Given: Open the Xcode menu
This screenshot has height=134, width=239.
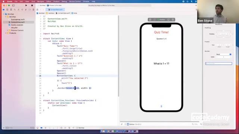Looking at the screenshot, I should tap(10, 1).
